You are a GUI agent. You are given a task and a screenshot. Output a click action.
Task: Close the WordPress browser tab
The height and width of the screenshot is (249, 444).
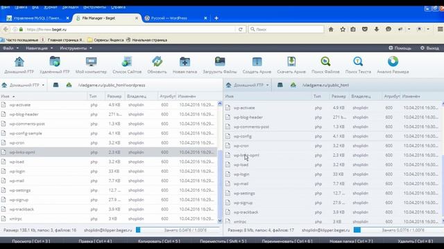point(205,18)
